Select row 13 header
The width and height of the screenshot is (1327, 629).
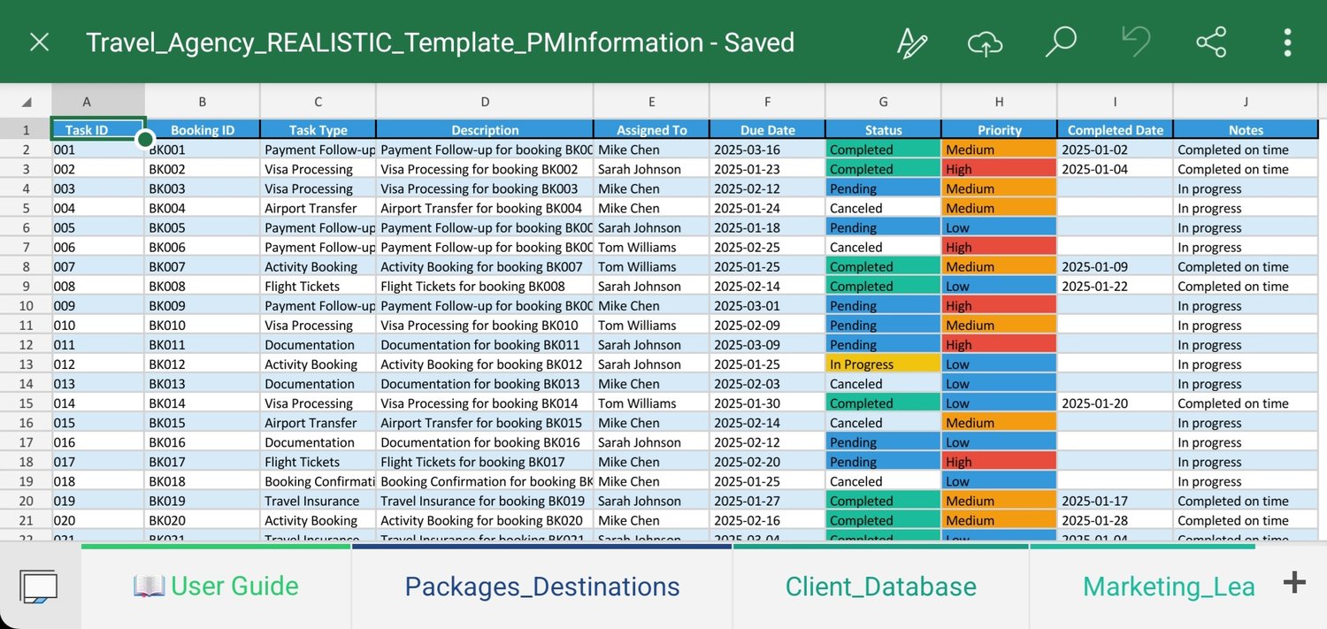[x=26, y=364]
